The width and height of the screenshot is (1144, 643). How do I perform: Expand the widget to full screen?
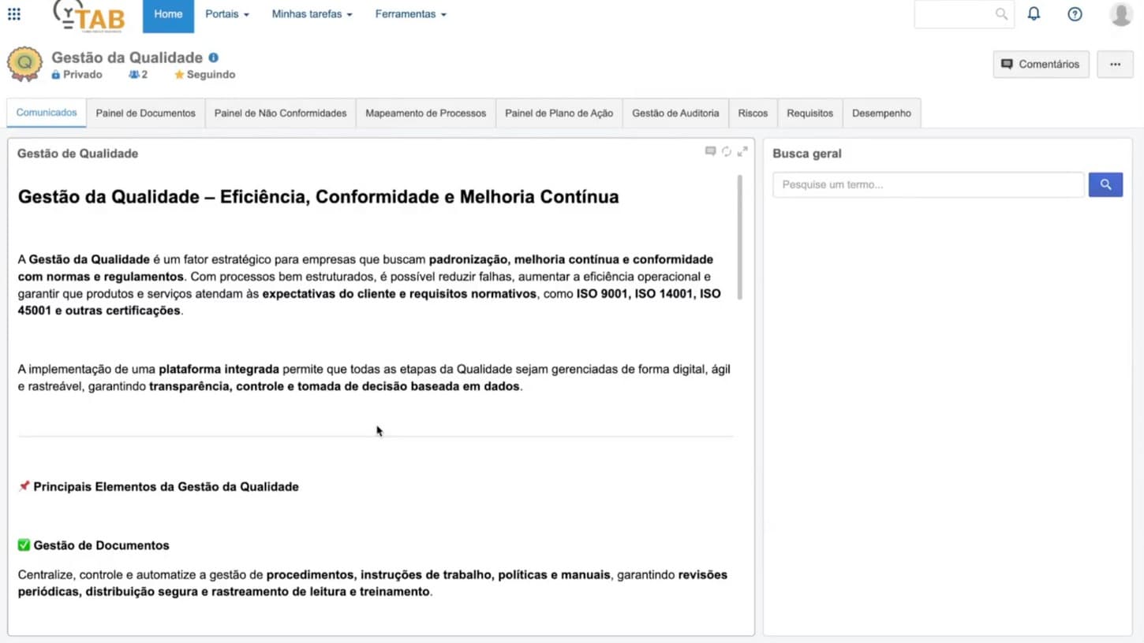click(742, 151)
